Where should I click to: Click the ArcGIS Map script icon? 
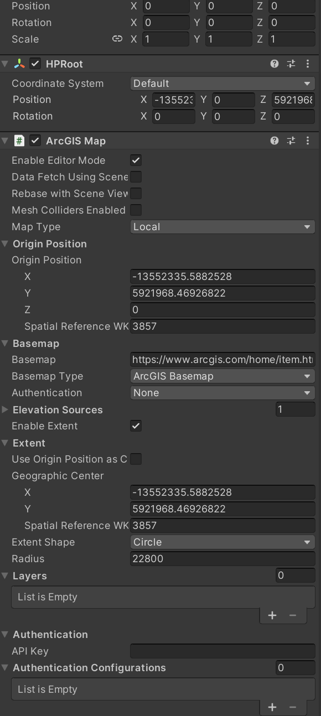coord(19,141)
